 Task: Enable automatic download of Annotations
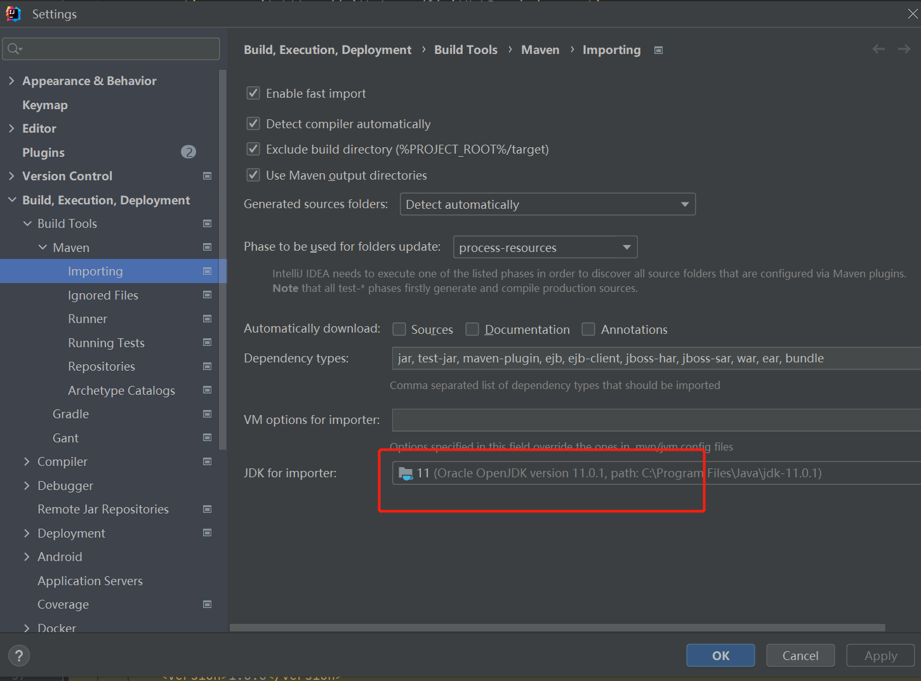tap(588, 329)
